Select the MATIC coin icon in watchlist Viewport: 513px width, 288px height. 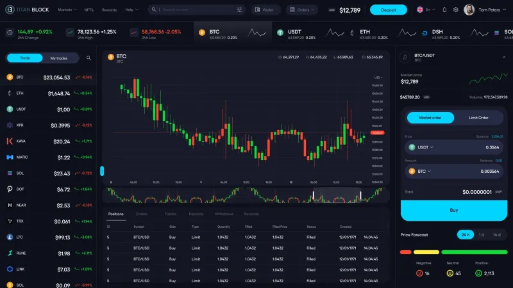[x=10, y=157]
